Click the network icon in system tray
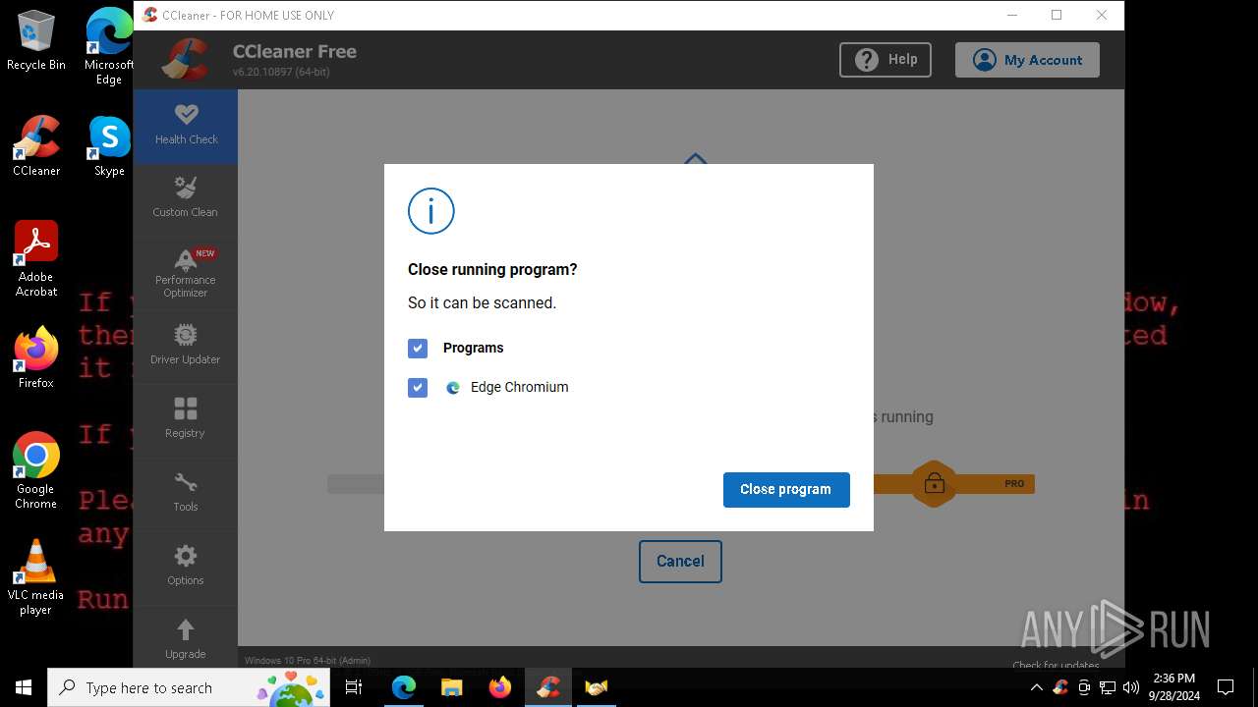1258x707 pixels. 1108,687
